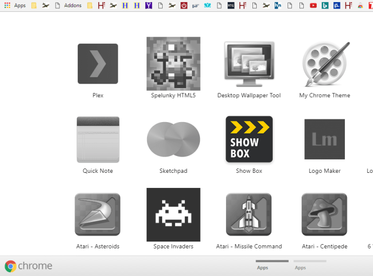
Task: Open the Show Box app
Action: (x=249, y=139)
